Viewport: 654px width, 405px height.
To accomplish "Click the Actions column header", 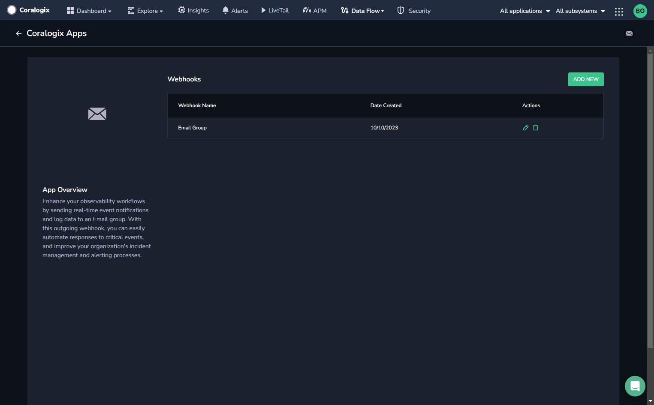I will pos(531,105).
